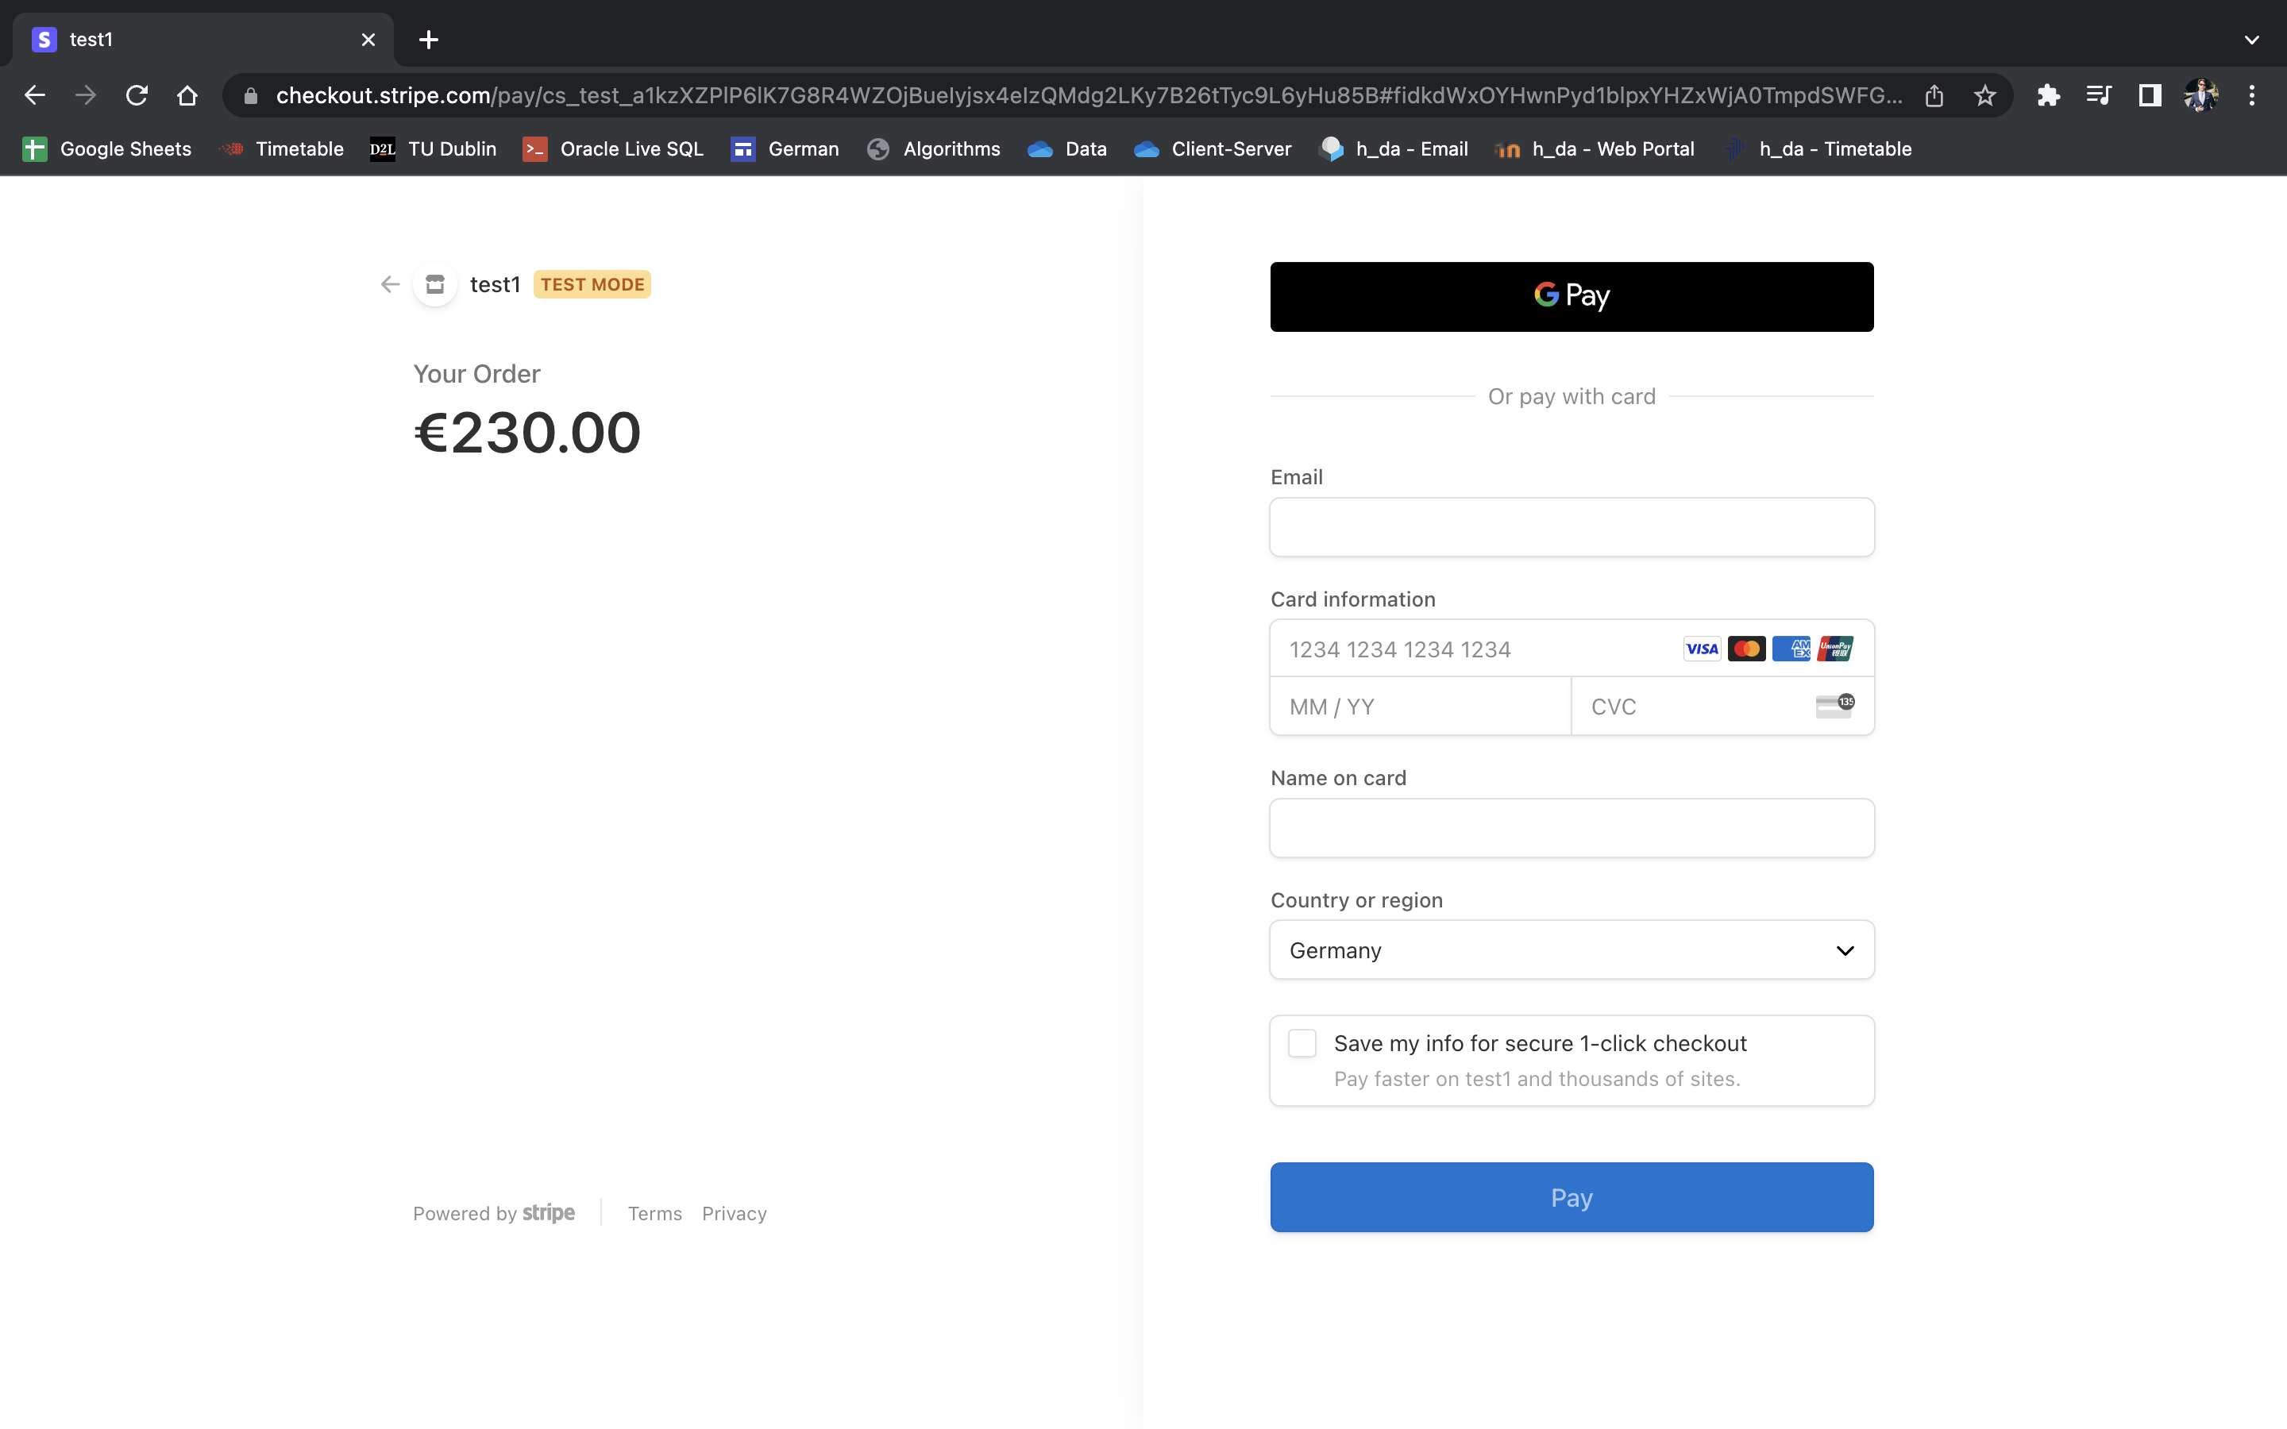
Task: Open the Oracle Live SQL bookmark
Action: point(613,149)
